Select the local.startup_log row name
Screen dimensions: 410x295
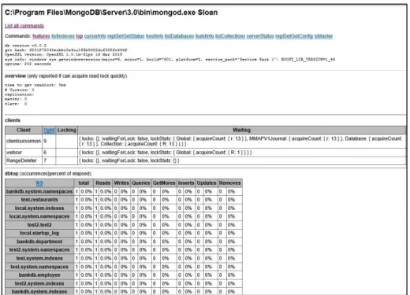click(39, 233)
